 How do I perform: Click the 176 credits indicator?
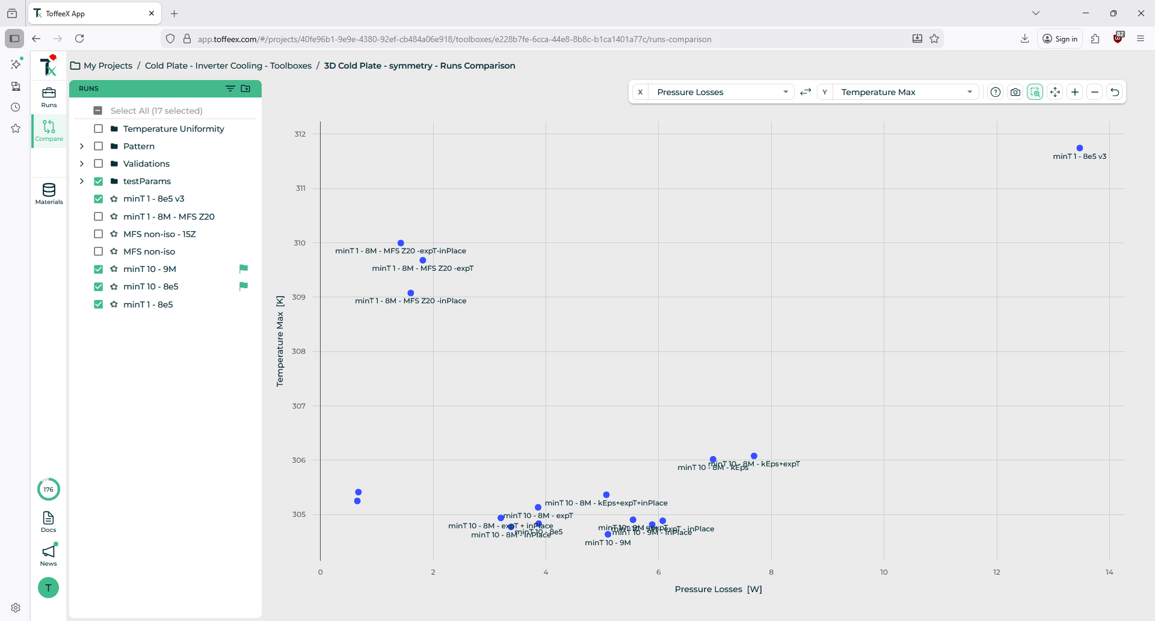pyautogui.click(x=49, y=489)
